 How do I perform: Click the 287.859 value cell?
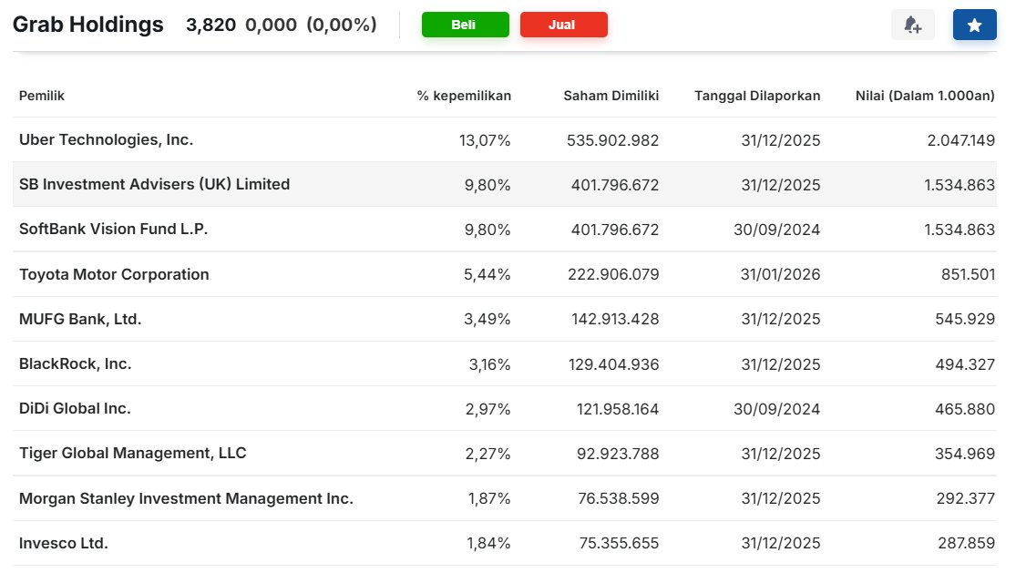(966, 543)
